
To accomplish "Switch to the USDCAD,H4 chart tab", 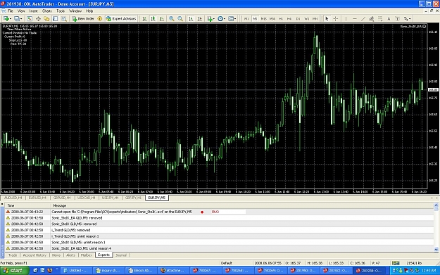I will pyautogui.click(x=86, y=198).
